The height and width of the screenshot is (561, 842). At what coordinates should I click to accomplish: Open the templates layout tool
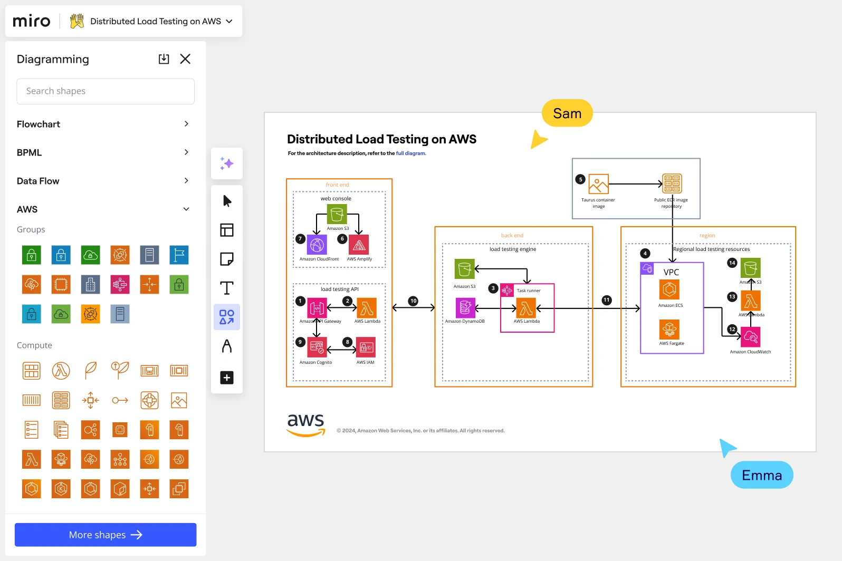click(227, 230)
